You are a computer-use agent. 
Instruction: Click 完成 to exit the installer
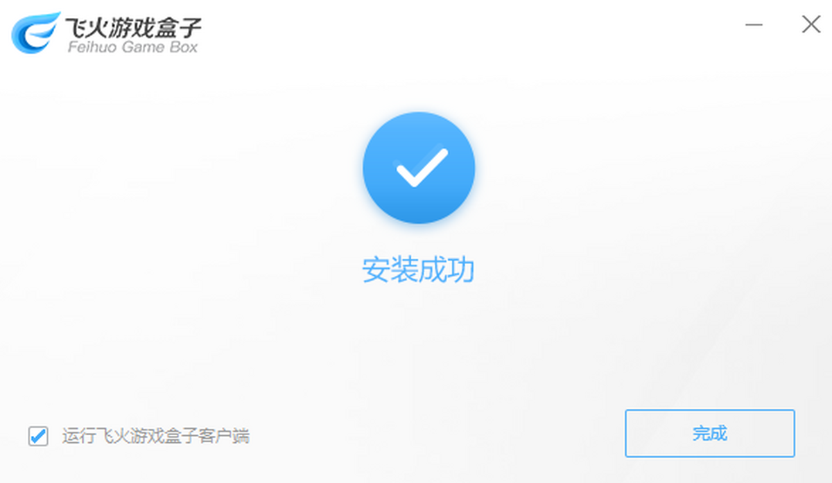click(x=710, y=434)
